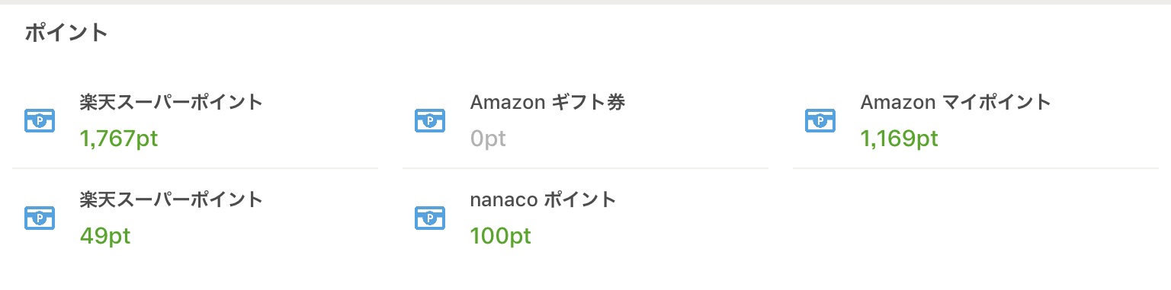Screen dimensions: 1171x290
Task: Click the nanaco ポイント point card icon
Action: [x=430, y=218]
